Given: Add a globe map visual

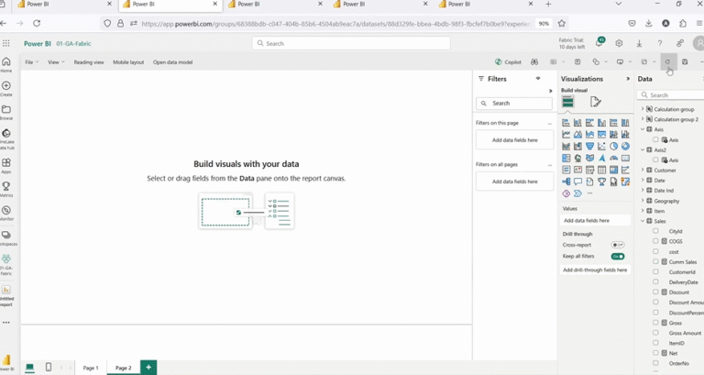Looking at the screenshot, I should coord(577,158).
